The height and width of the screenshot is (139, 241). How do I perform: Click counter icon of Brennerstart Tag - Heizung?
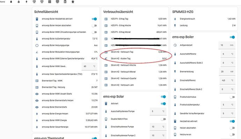37,87
